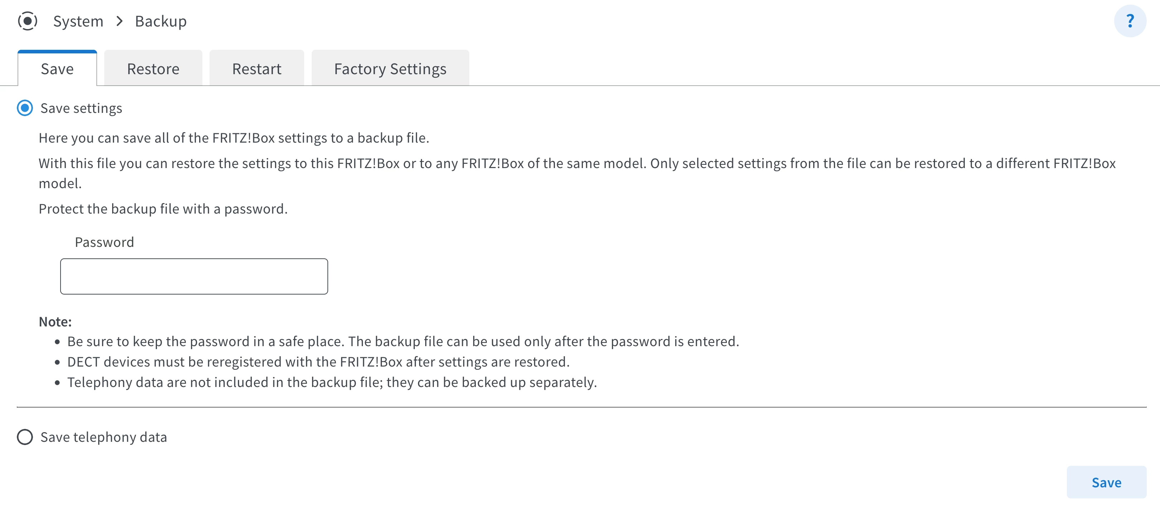This screenshot has width=1160, height=521.
Task: Go to System in the breadcrumb
Action: pyautogui.click(x=78, y=21)
